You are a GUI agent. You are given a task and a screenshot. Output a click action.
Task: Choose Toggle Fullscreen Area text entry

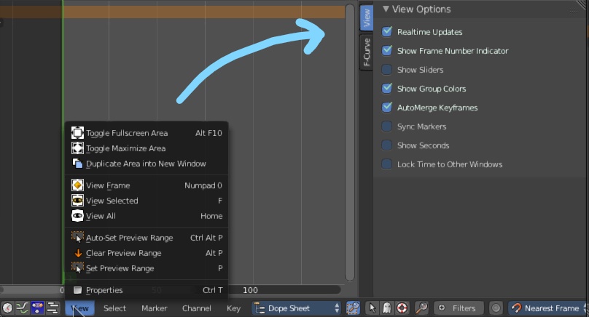pos(127,133)
